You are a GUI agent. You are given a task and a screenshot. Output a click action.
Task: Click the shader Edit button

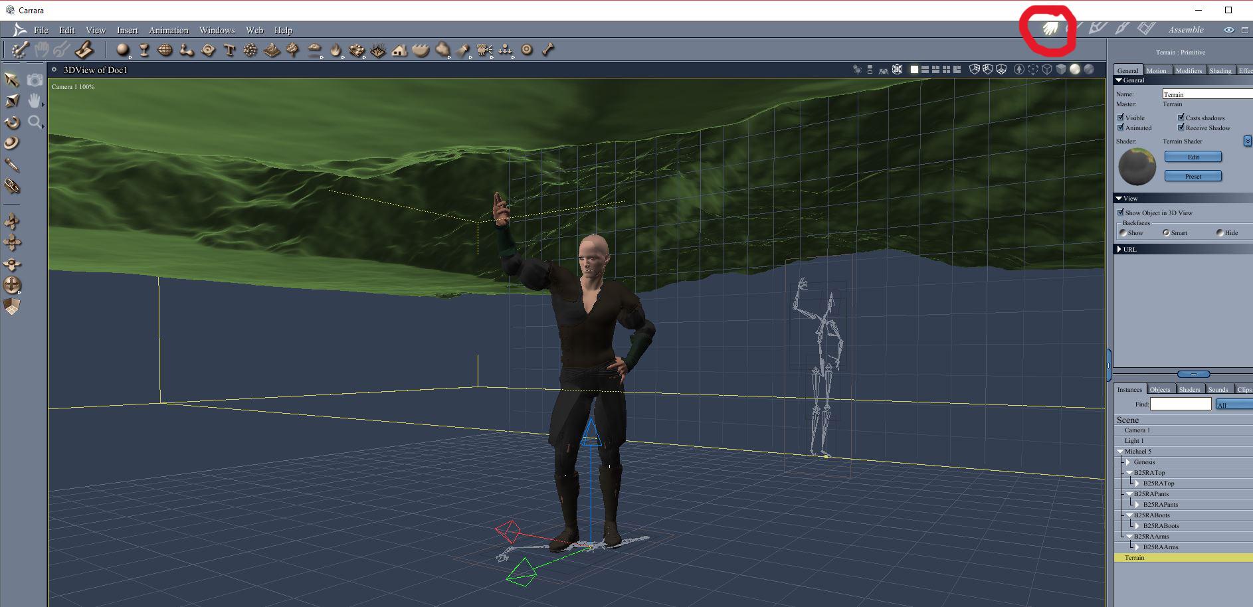pyautogui.click(x=1193, y=157)
